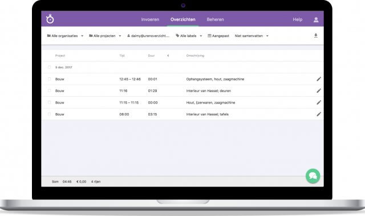Click the duration 00:01
365x216 pixels.
[x=152, y=79]
